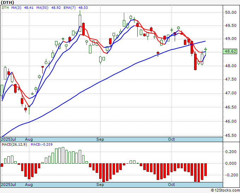This screenshot has height=193, width=240.
Task: Click Aug on the MACD panel axis
Action: (x=29, y=185)
